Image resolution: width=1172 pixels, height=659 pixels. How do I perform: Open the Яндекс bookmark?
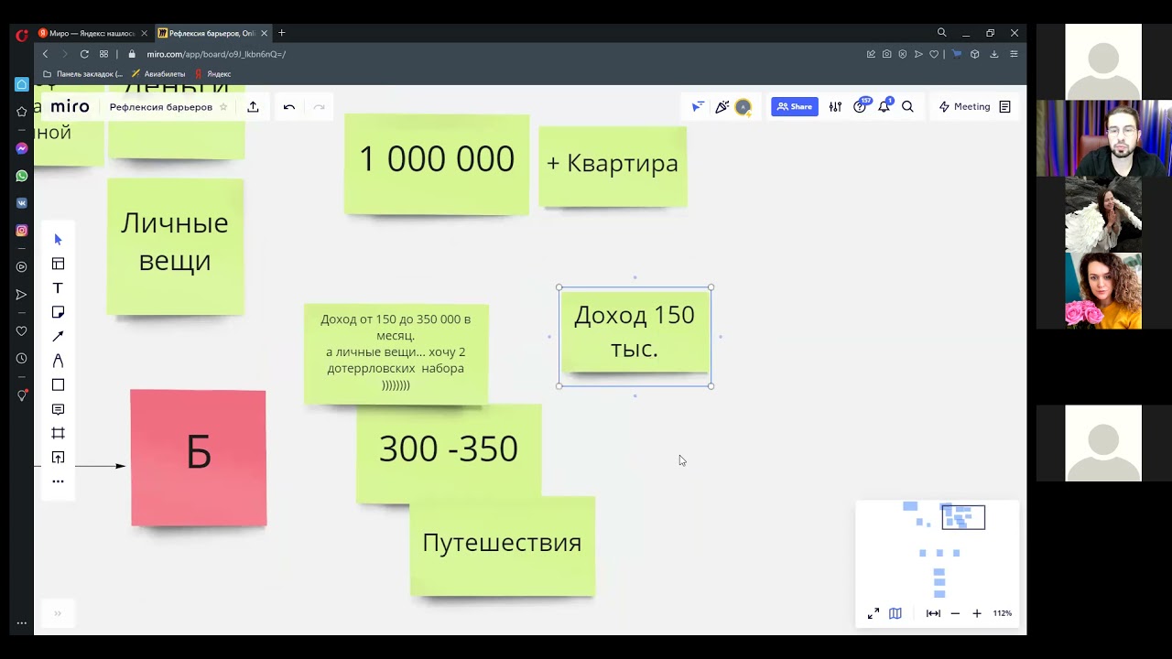(x=212, y=74)
